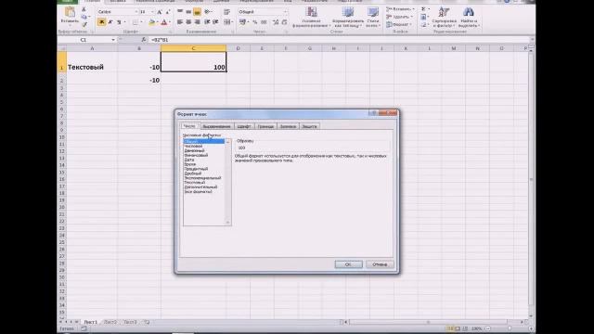Switch to the Шрифт dialog tab
Image resolution: width=594 pixels, height=334 pixels.
tap(244, 126)
